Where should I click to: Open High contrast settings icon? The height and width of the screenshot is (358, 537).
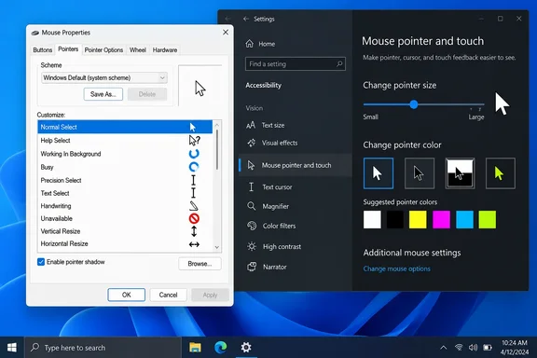pos(252,247)
